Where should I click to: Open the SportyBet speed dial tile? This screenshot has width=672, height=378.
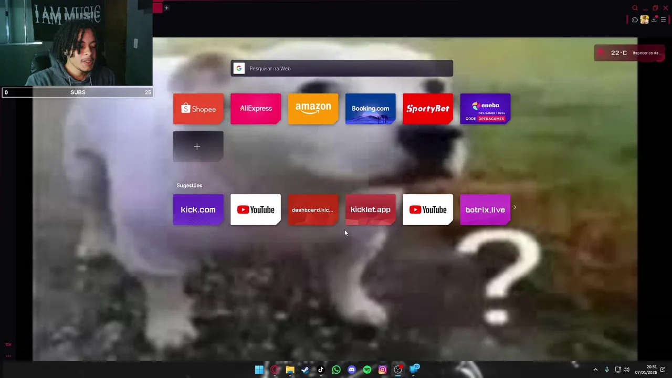[x=428, y=109]
